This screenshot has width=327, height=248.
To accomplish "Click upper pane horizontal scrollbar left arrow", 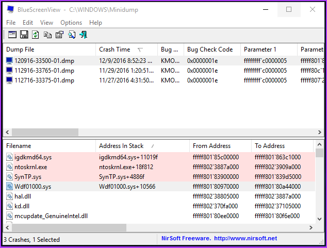I will [7, 132].
